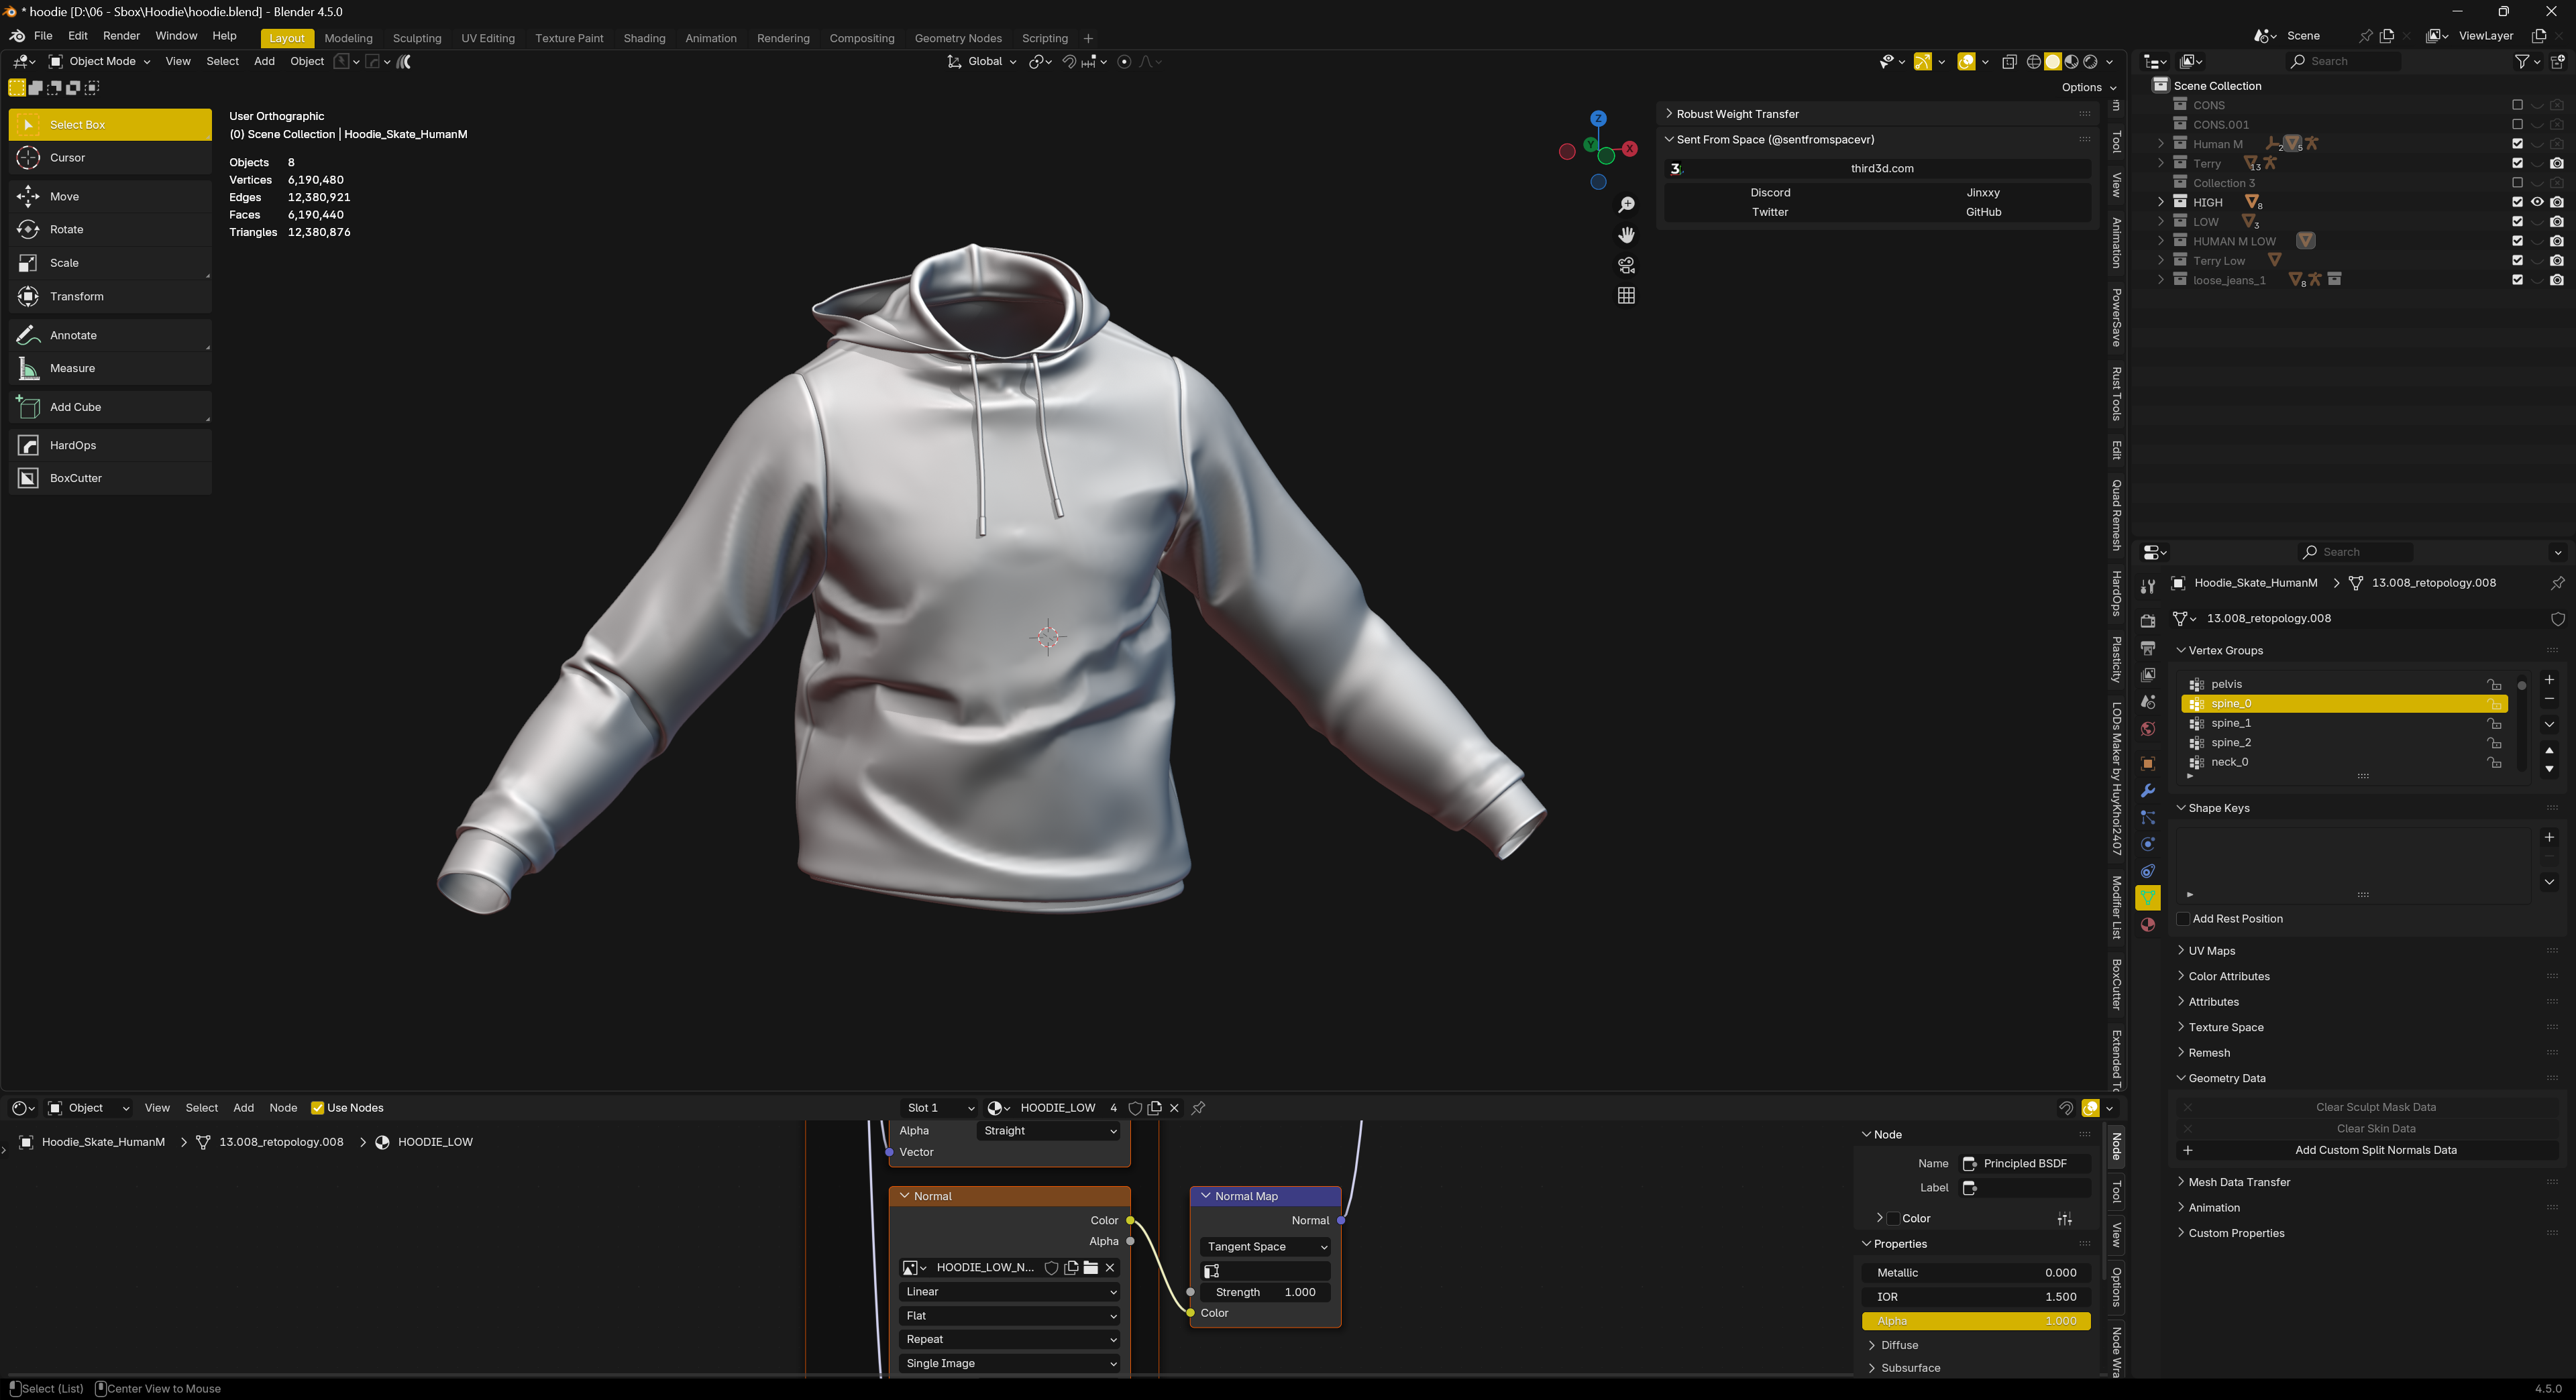Toggle camera view in viewport

[1626, 266]
